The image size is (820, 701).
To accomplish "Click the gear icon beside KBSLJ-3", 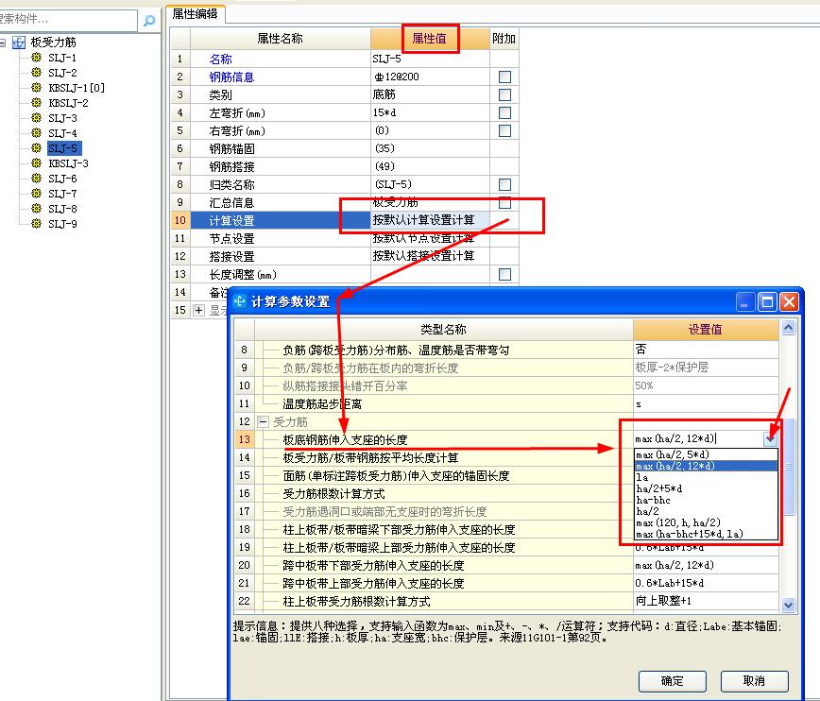I will [x=36, y=163].
